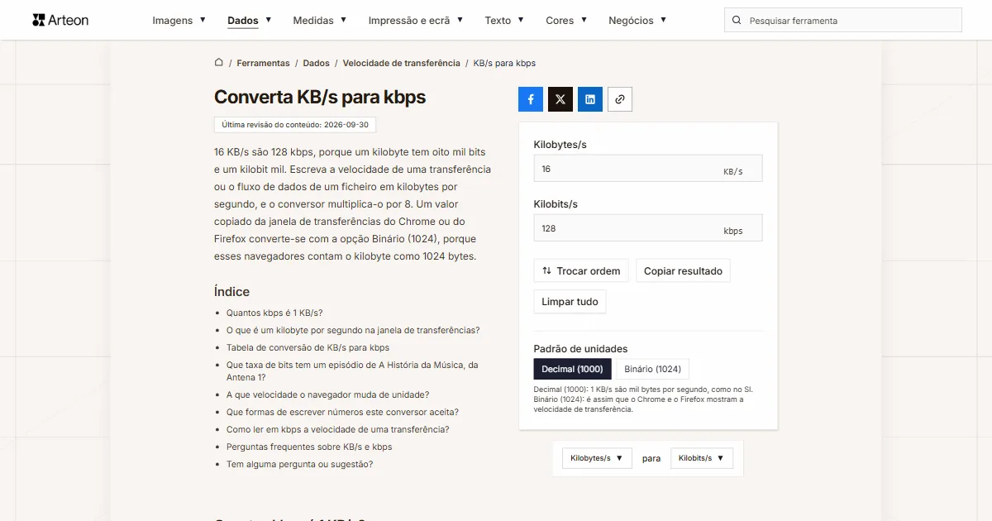Open the Texto menu

[504, 21]
